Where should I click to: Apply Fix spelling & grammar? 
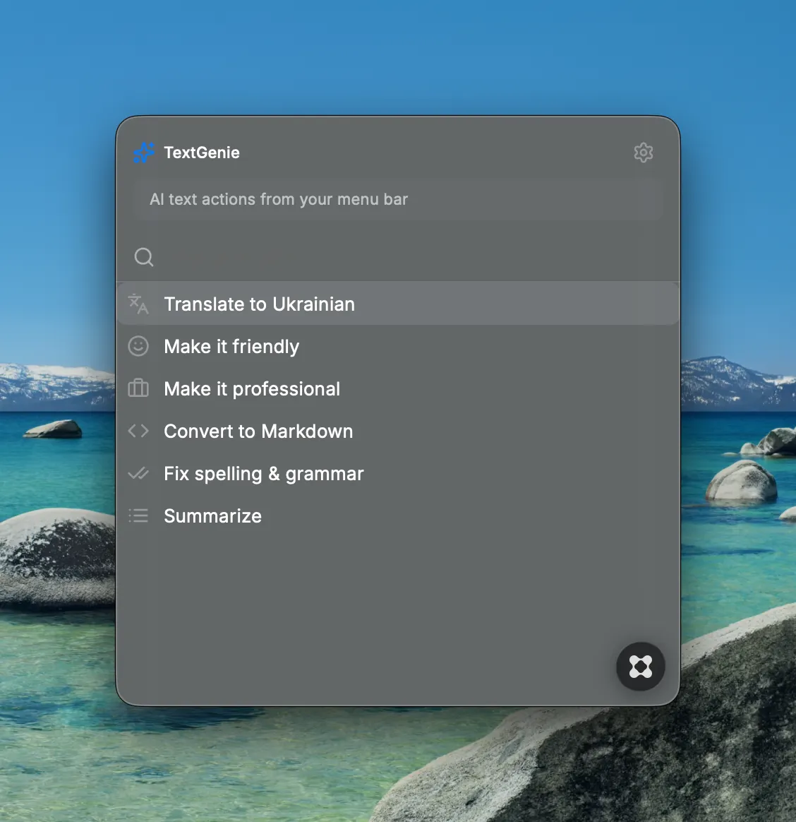(x=398, y=474)
